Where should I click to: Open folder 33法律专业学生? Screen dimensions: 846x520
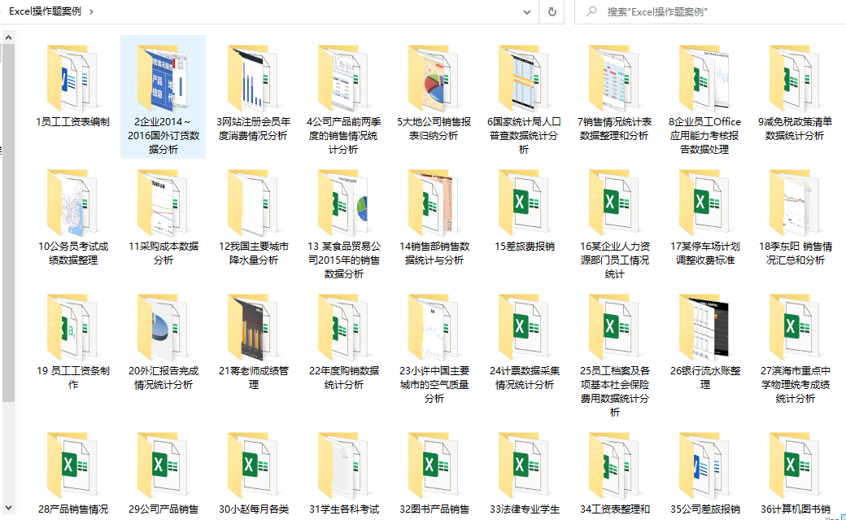pos(525,473)
